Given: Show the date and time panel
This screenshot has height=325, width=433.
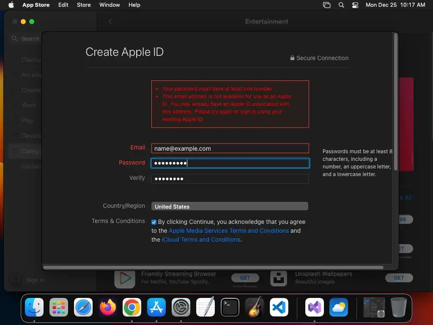Looking at the screenshot, I should (x=395, y=5).
